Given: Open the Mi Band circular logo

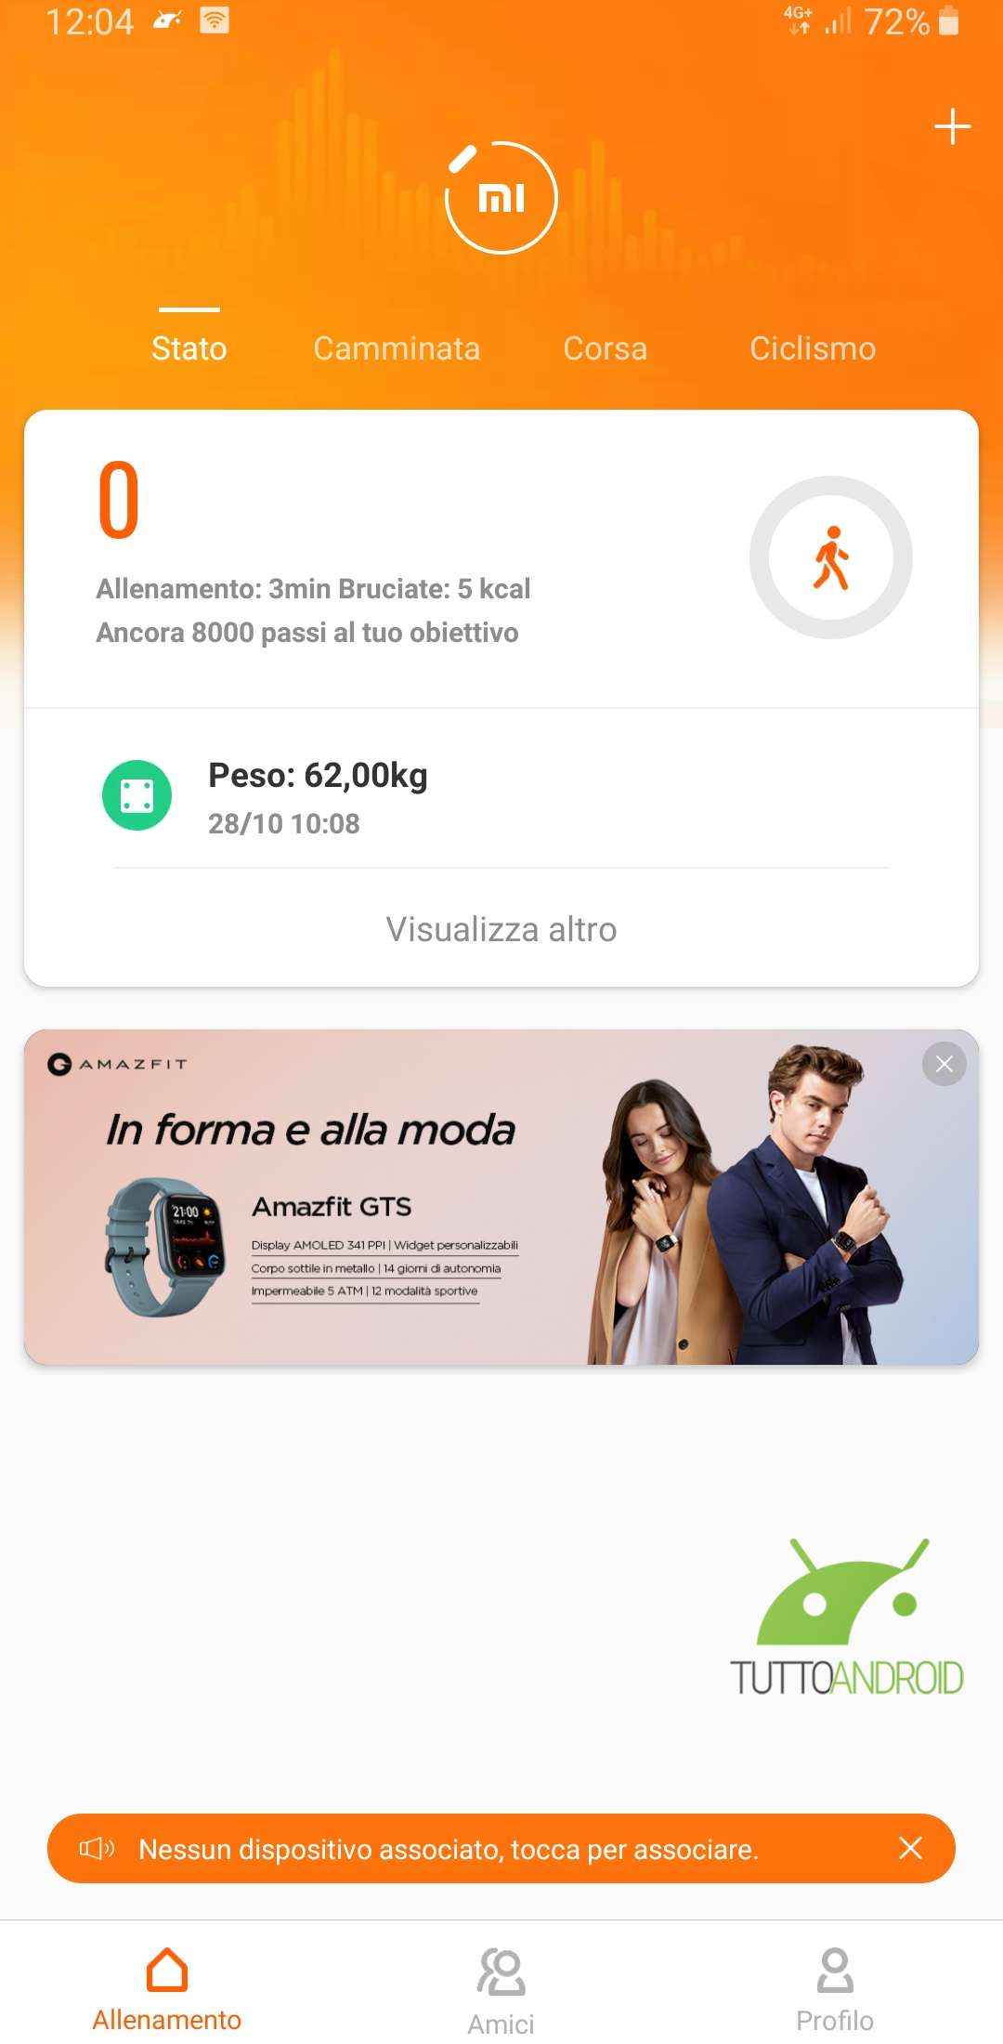Looking at the screenshot, I should point(501,197).
